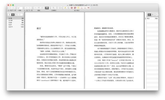Add an underline annotation

coord(82,8)
